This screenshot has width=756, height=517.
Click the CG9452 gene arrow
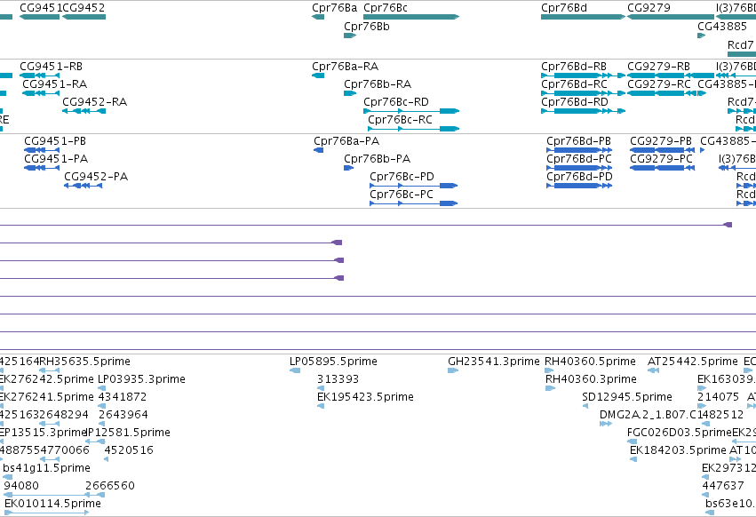pyautogui.click(x=84, y=17)
